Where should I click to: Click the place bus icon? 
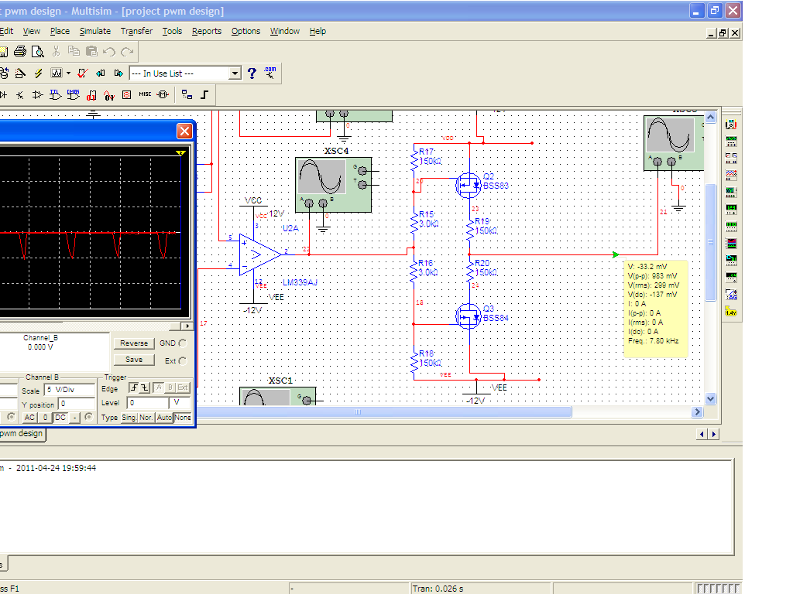click(x=204, y=94)
